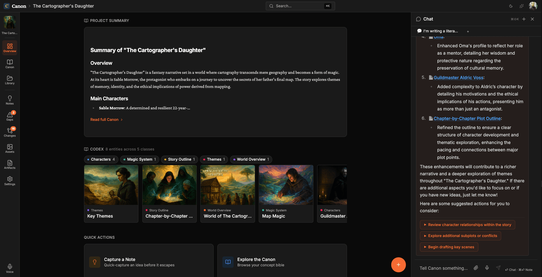542x277 pixels.
Task: Click Explore additional subplots or conflicts
Action: (460, 236)
